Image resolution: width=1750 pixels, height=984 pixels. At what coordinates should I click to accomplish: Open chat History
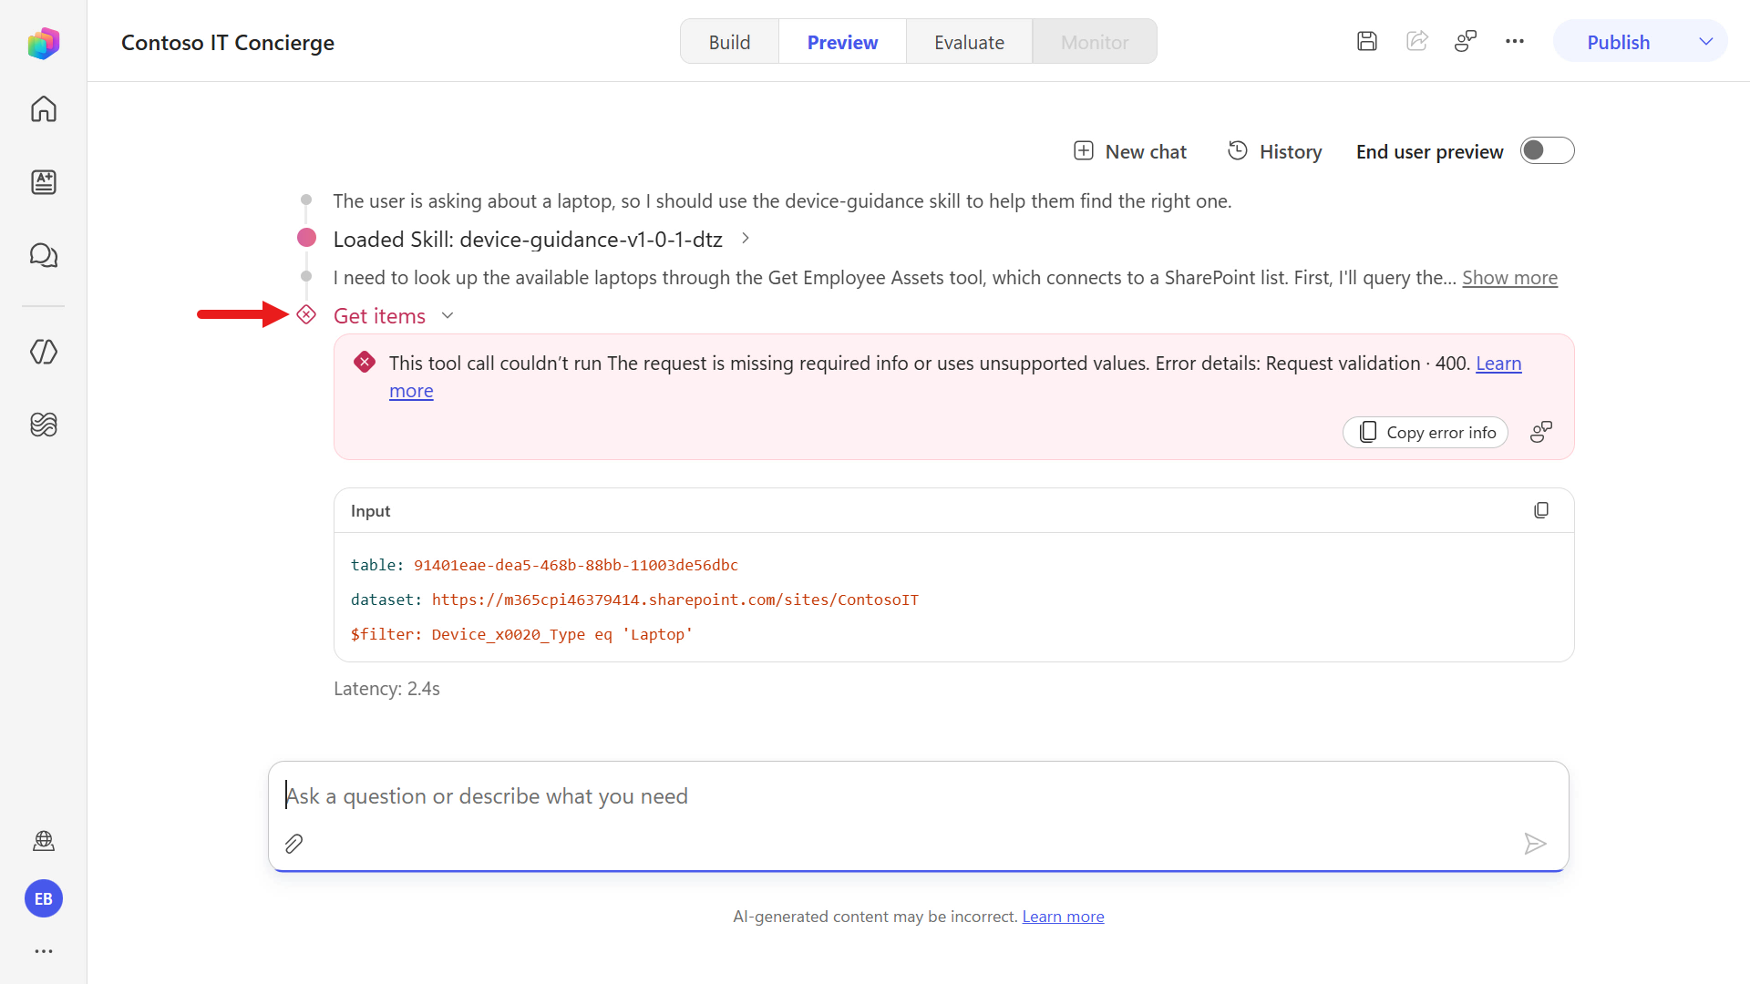click(x=1274, y=151)
